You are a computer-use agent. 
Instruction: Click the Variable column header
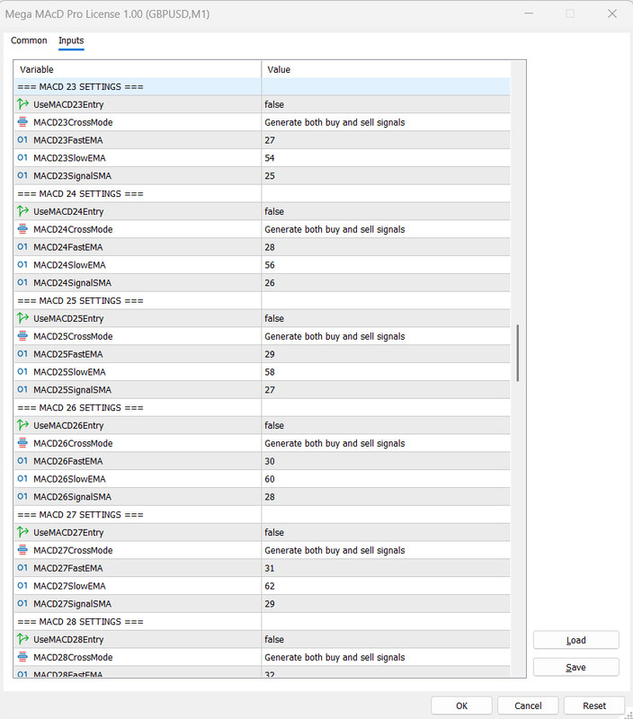coord(138,69)
